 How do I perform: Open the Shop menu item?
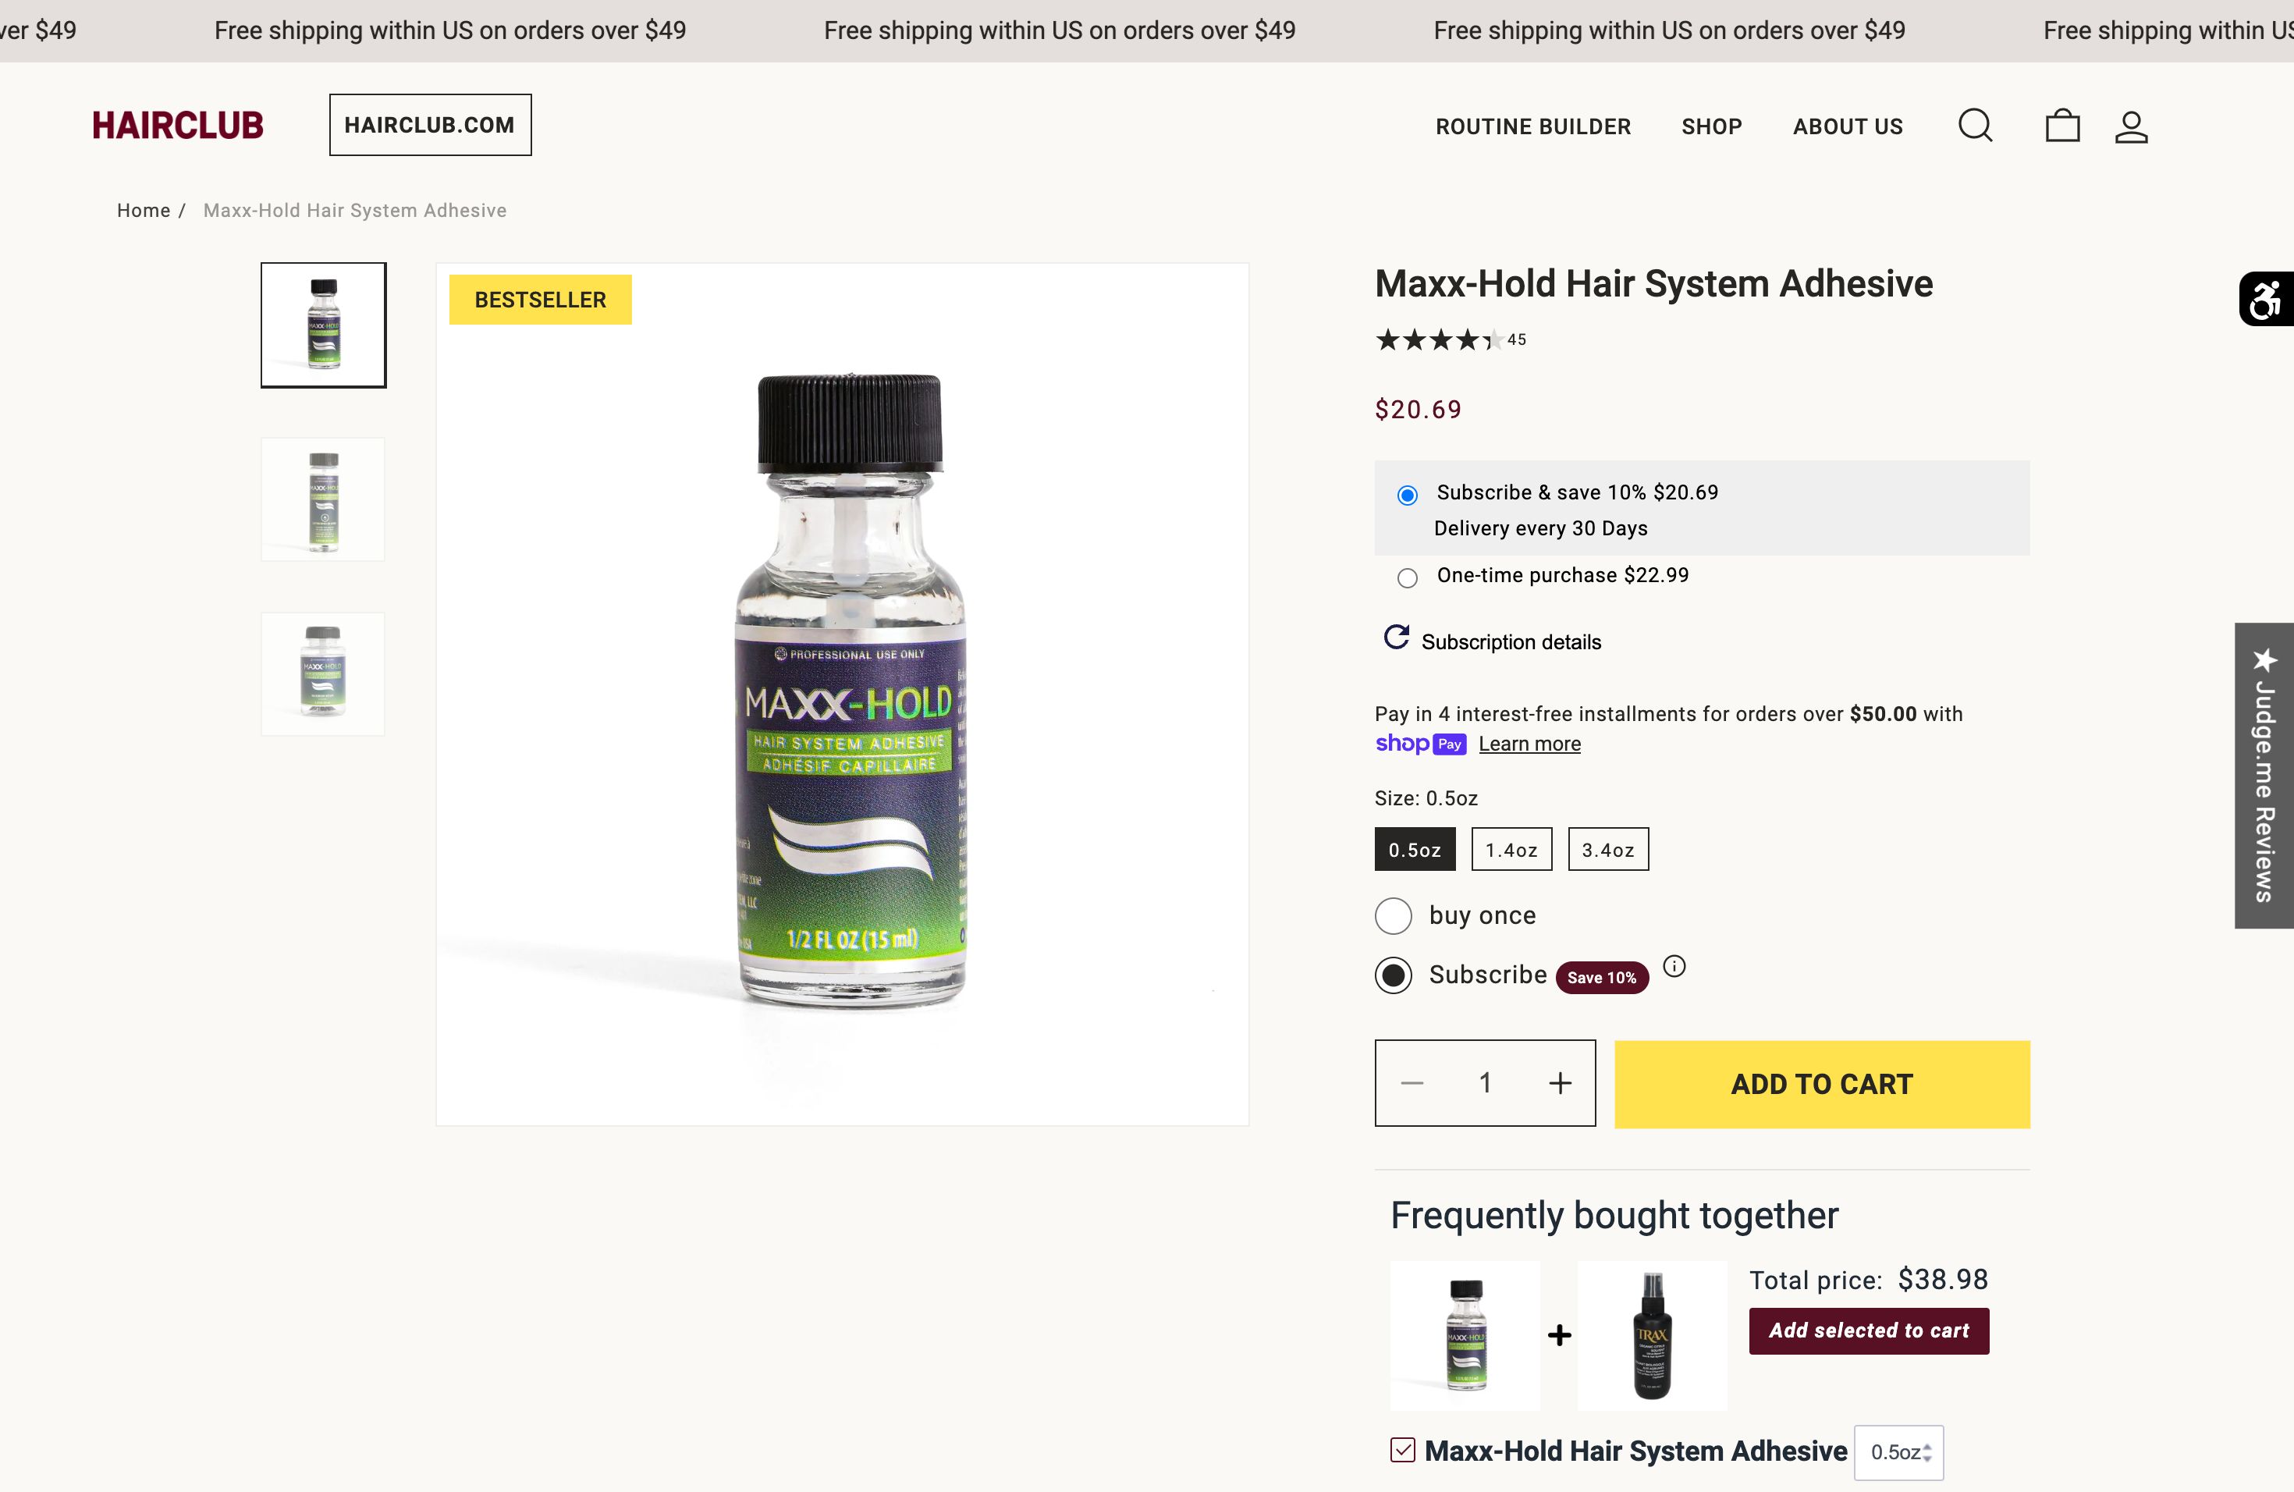coord(1711,126)
